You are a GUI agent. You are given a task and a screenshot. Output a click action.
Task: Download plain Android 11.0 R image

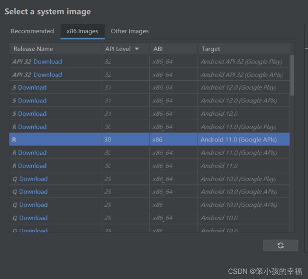[32, 166]
